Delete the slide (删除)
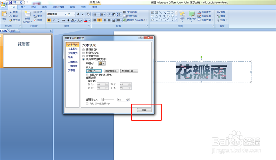Viewport: 276px width, 160px height. point(38,20)
